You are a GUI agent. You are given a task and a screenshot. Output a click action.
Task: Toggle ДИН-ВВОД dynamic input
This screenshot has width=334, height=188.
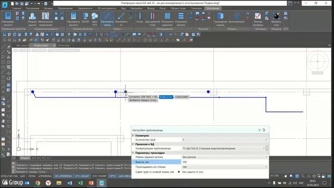125,176
